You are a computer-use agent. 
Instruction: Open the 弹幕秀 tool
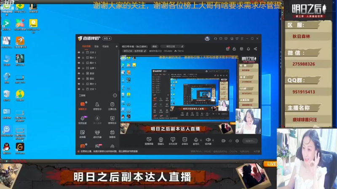112,134
